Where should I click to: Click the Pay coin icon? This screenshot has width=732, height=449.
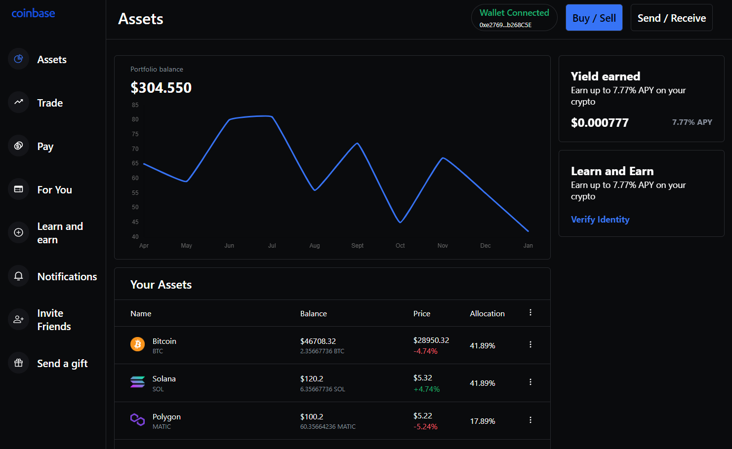pos(19,146)
